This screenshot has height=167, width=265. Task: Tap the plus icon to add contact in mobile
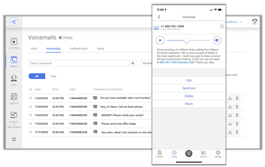(222, 27)
